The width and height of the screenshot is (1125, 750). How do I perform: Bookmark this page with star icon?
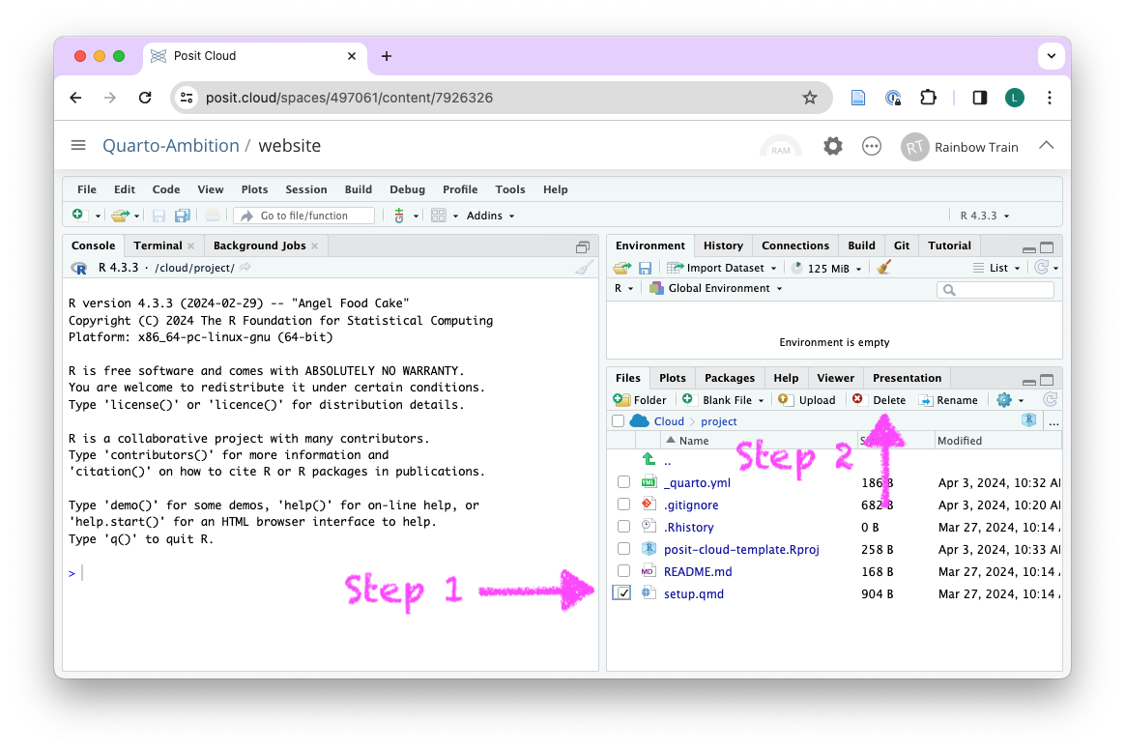[x=810, y=98]
